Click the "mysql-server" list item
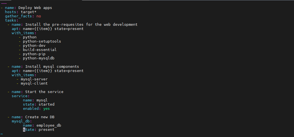Image resolution: width=294 pixels, height=137 pixels. (34, 79)
